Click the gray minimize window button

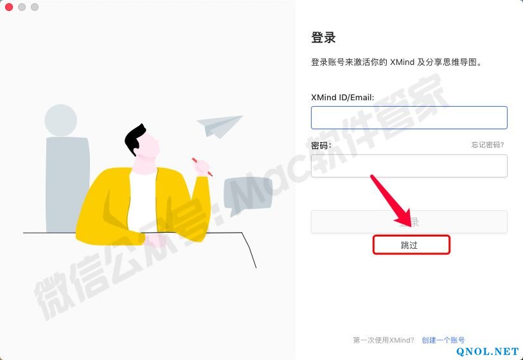[x=22, y=7]
